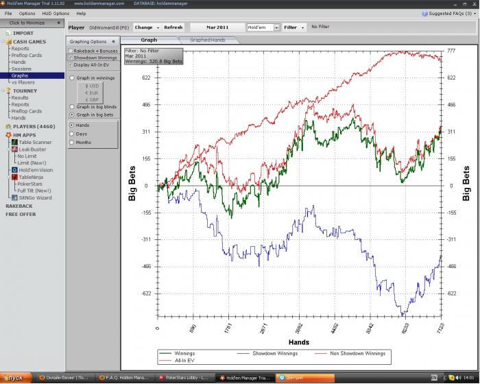This screenshot has height=384, width=480.
Task: Open the Hold'em game type dropdown
Action: coord(263,27)
